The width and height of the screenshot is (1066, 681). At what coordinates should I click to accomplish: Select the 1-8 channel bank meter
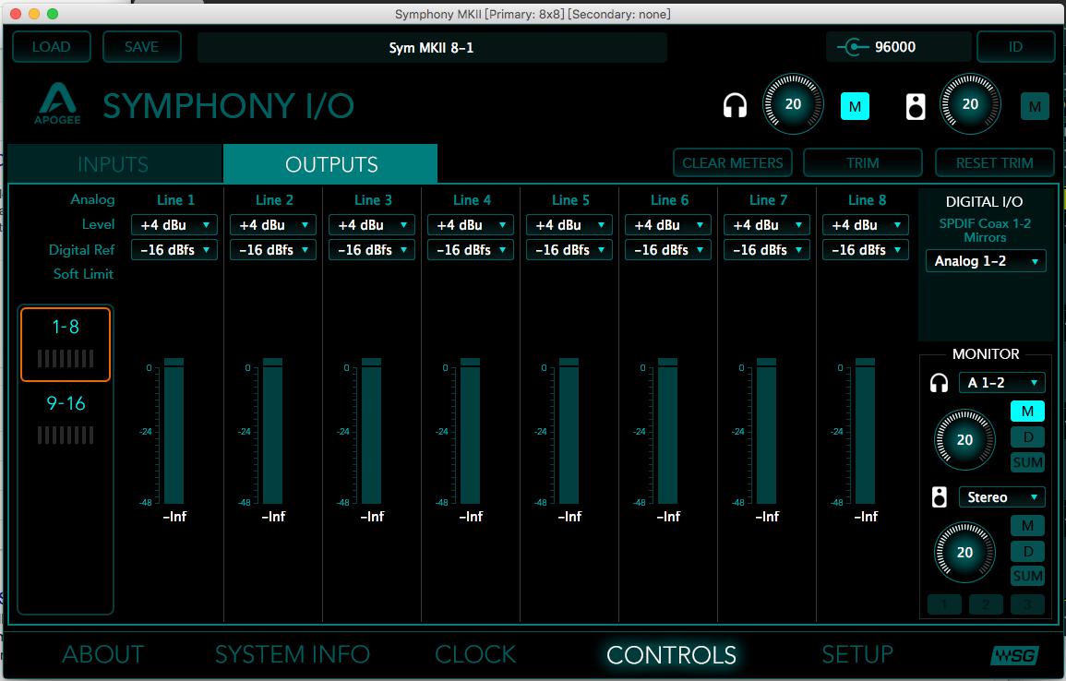point(65,344)
